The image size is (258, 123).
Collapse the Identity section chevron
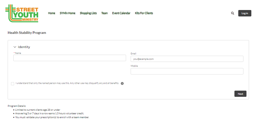coord(15,47)
